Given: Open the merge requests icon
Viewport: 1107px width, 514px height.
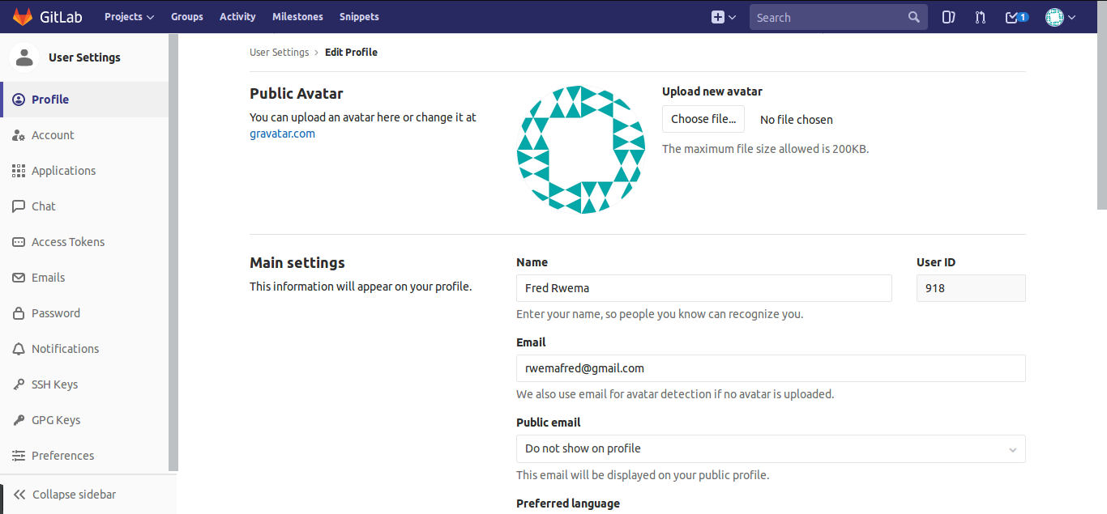Looking at the screenshot, I should (x=980, y=16).
